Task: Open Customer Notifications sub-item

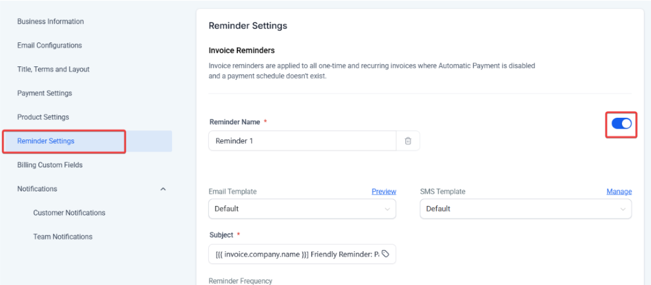Action: point(69,213)
